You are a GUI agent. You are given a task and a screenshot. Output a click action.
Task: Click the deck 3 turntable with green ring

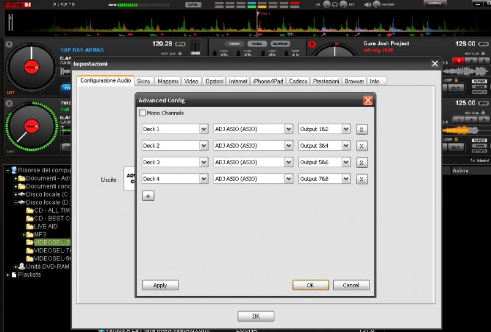click(x=31, y=126)
